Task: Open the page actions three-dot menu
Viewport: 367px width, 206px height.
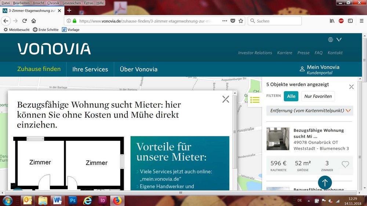Action: [225, 21]
